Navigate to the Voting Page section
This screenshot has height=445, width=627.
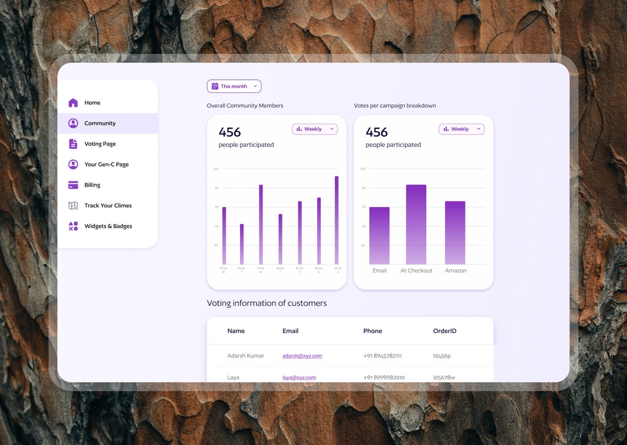(99, 144)
